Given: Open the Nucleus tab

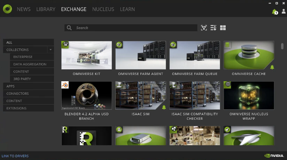Looking at the screenshot, I should coord(103,9).
